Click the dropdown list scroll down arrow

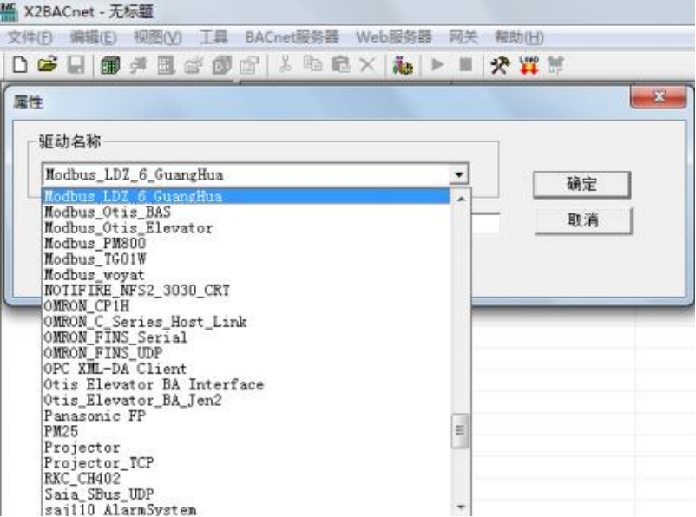tap(461, 507)
